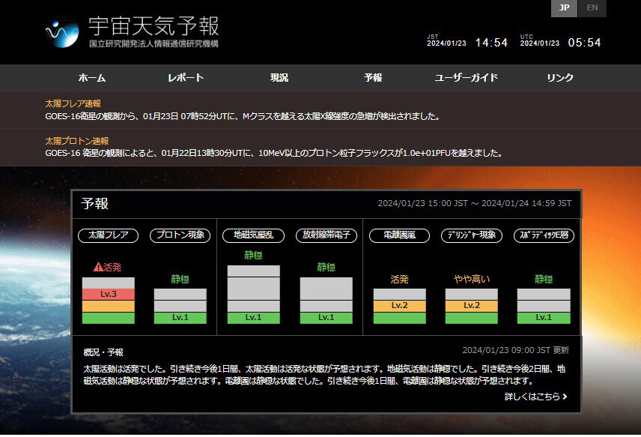Click the 宇宙天気予報 site title
This screenshot has width=641, height=437.
pyautogui.click(x=154, y=25)
